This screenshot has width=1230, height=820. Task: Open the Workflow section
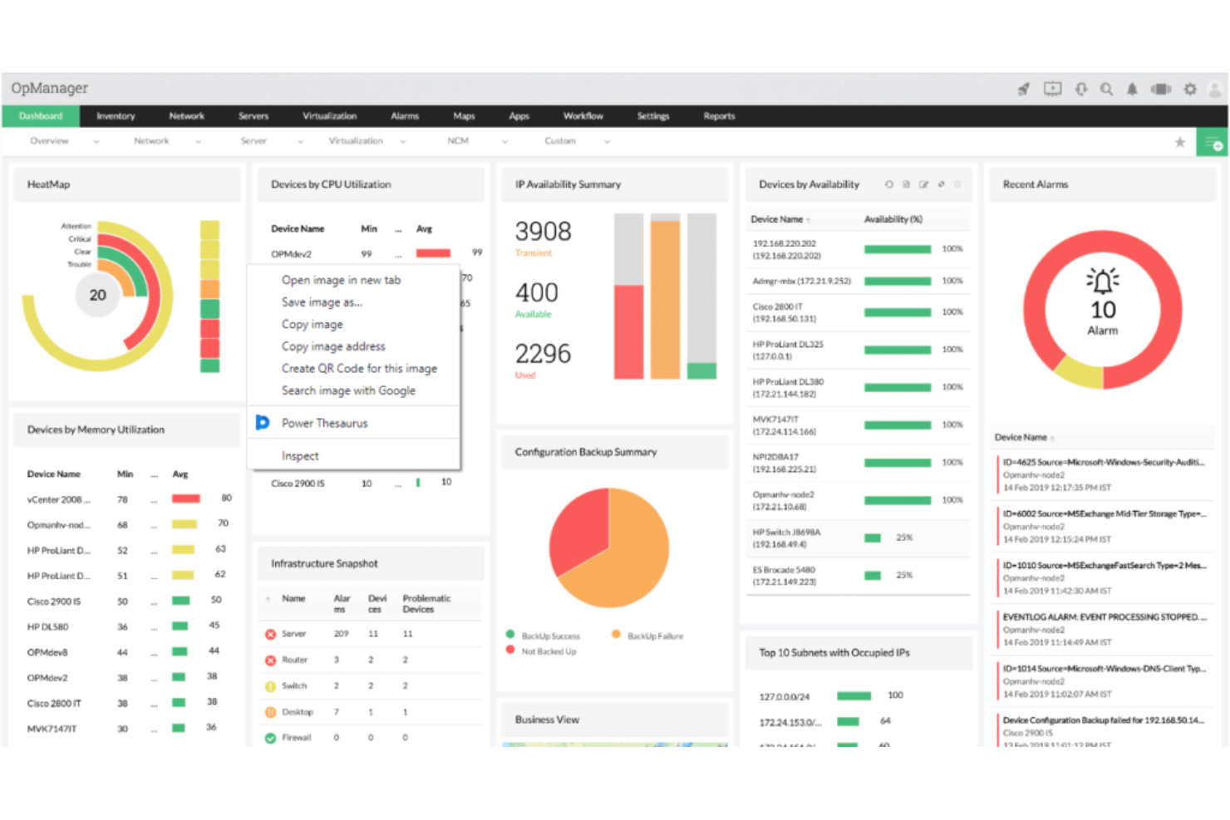(x=583, y=116)
